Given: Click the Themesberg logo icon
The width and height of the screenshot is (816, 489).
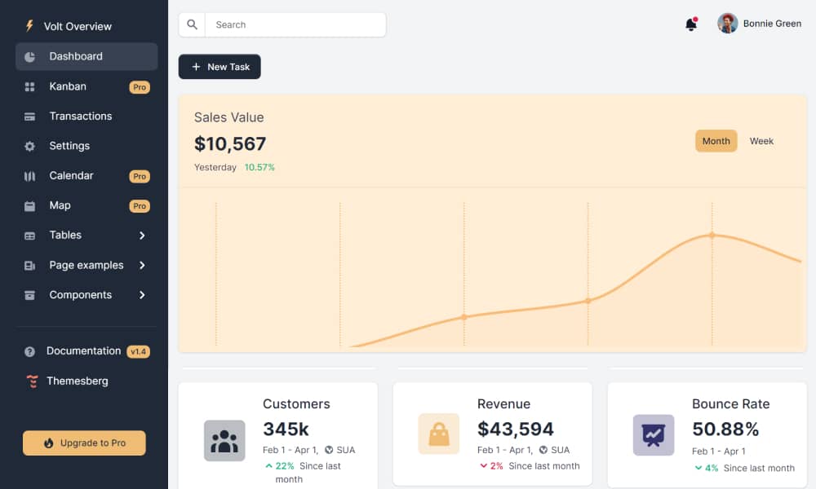Looking at the screenshot, I should 31,381.
